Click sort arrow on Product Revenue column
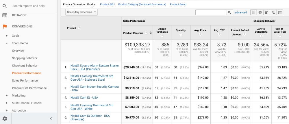 coord(151,33)
